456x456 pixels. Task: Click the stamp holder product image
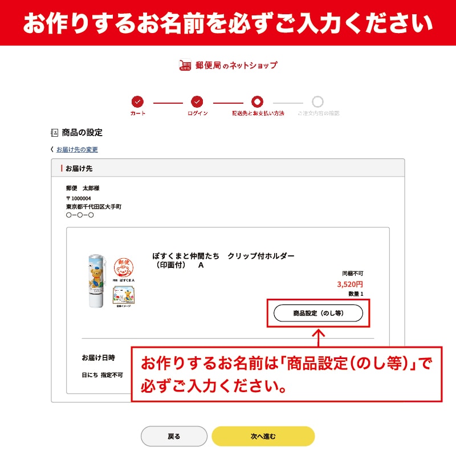click(97, 281)
